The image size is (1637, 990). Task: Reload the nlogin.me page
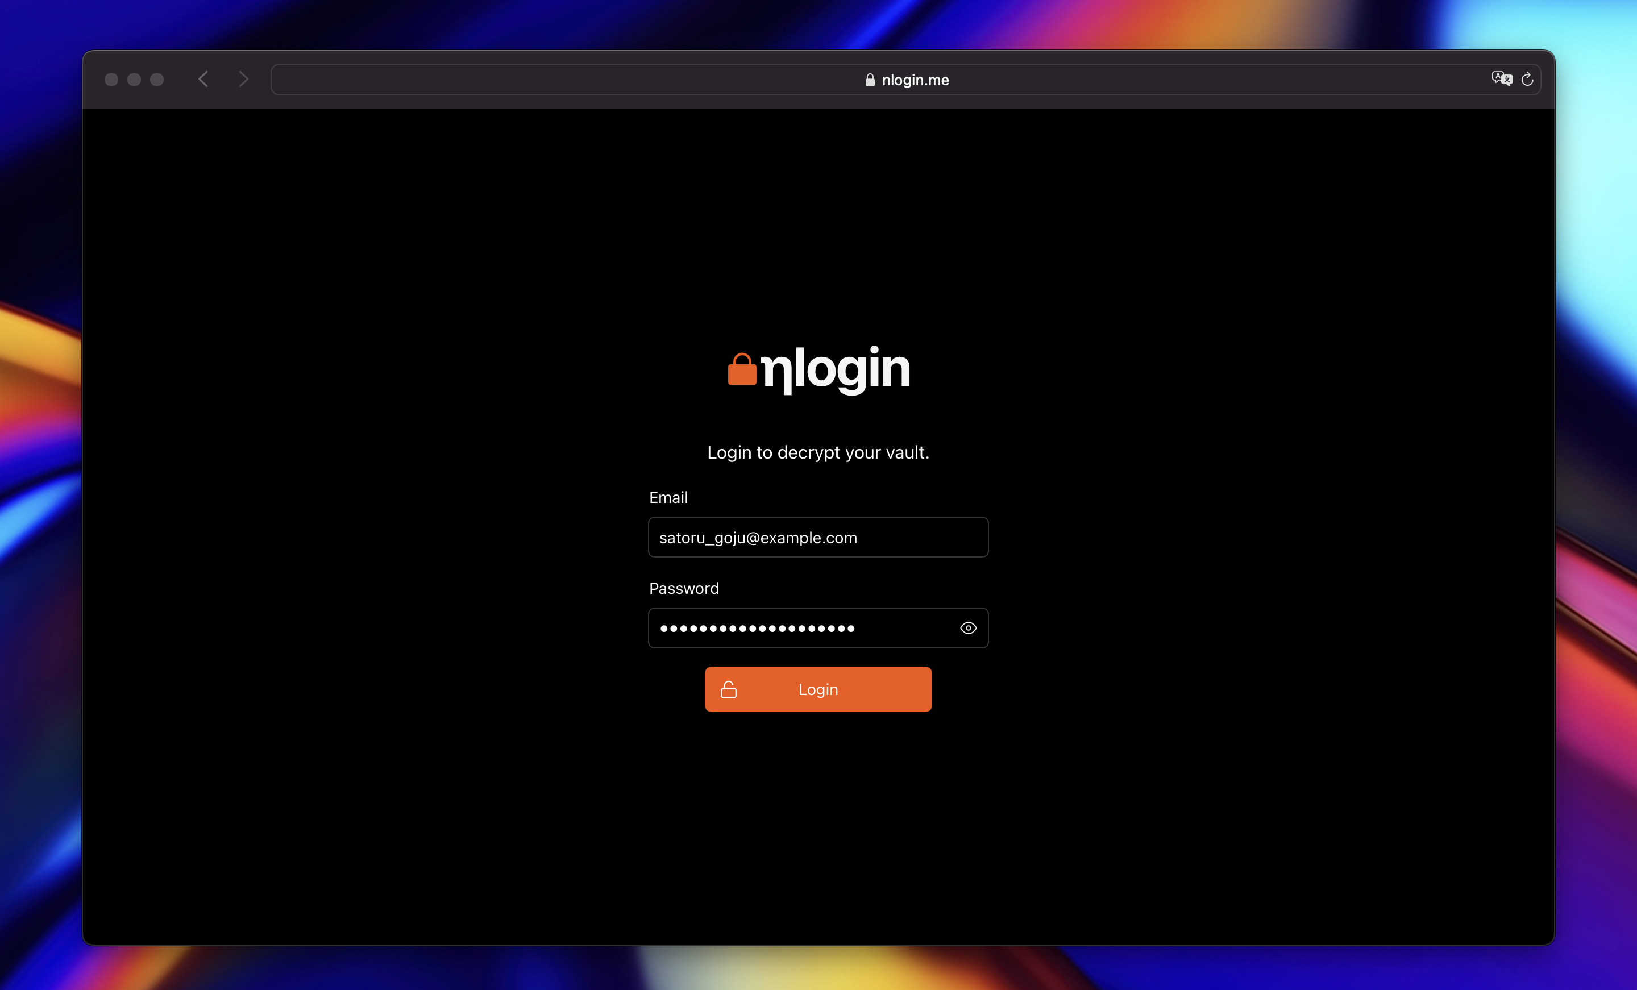1528,79
